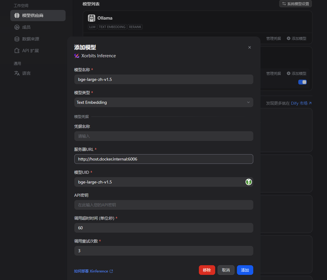Open 成员 members page
This screenshot has height=280, width=327.
click(x=26, y=27)
